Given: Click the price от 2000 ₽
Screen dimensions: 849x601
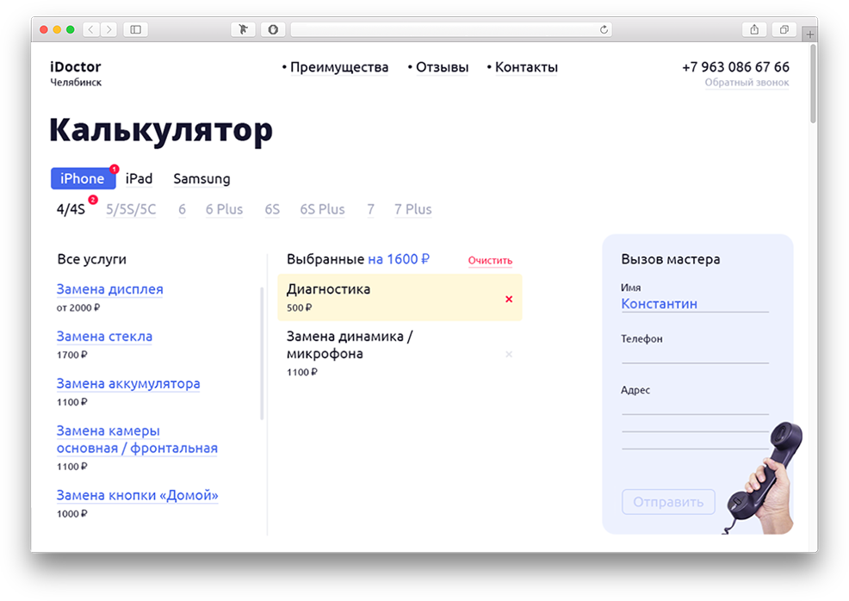Looking at the screenshot, I should (x=78, y=307).
